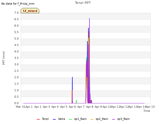Viewport: 166px width, 124px height.
Task: Click the sp1_Rain legend entry
Action: point(78,119)
